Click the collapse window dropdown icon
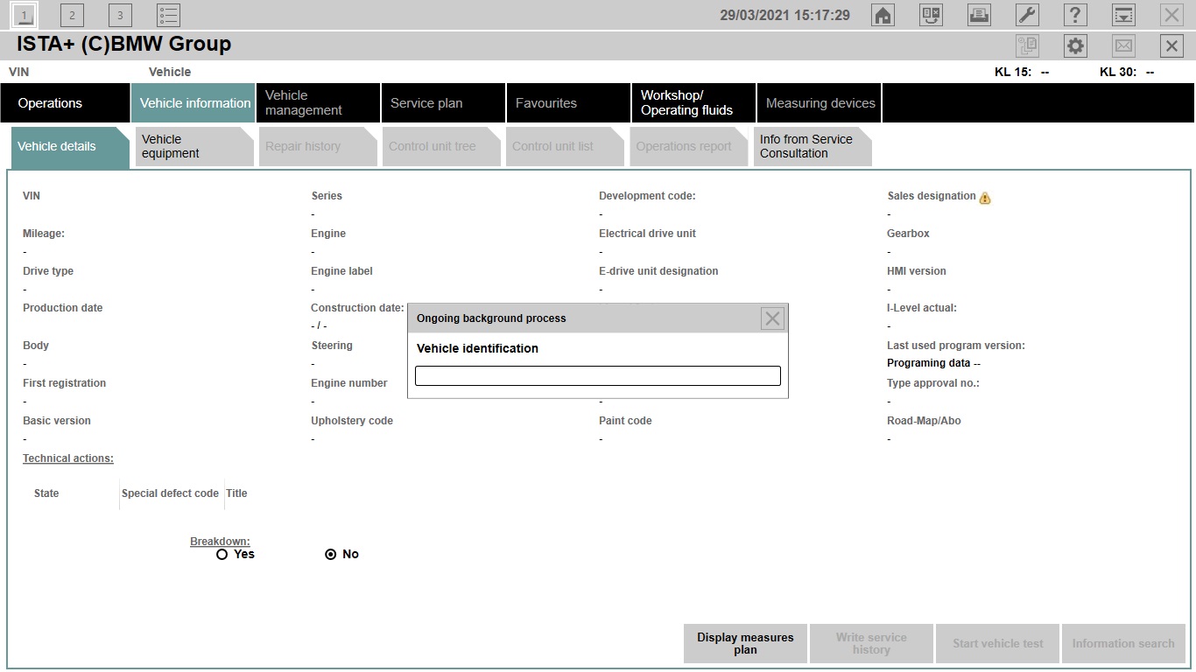Screen dimensions: 1196x672 pos(1123,15)
